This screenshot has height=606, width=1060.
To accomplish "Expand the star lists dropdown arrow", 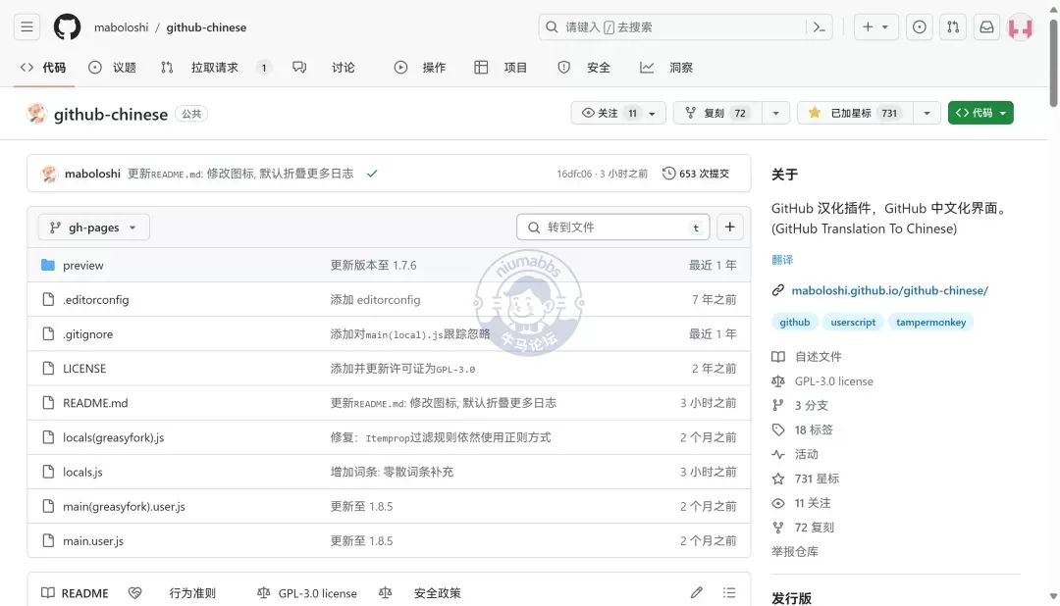I will [927, 113].
